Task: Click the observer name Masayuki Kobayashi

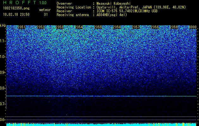Action: pyautogui.click(x=114, y=4)
